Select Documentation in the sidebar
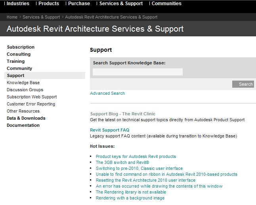The width and height of the screenshot is (256, 205). point(23,126)
